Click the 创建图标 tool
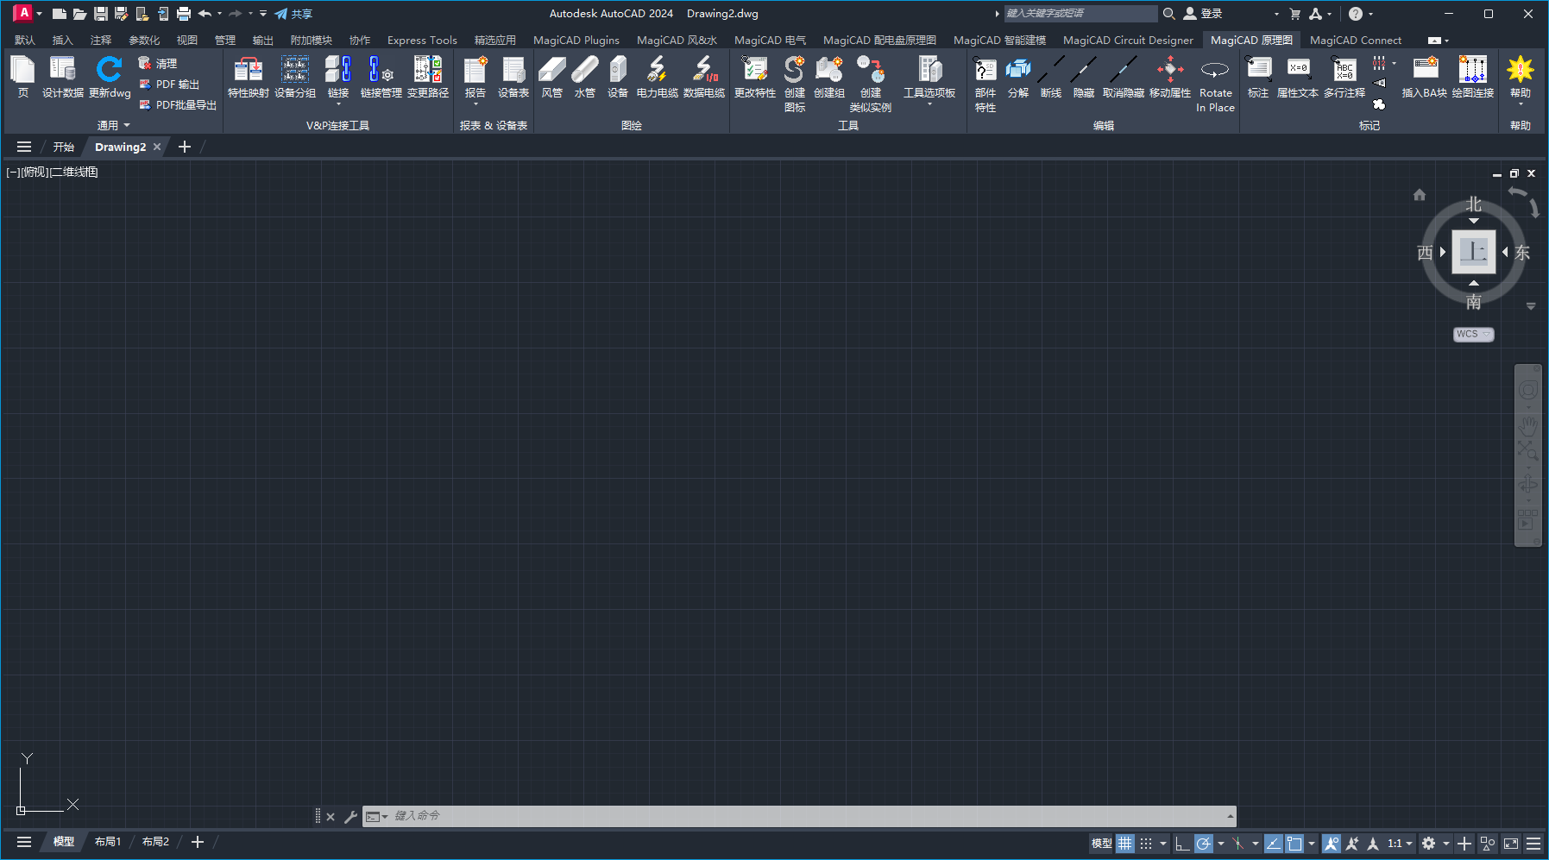 point(795,84)
